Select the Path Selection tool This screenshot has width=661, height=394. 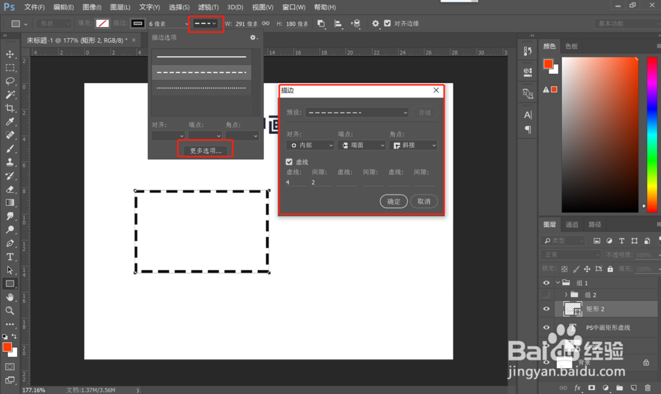(x=10, y=270)
